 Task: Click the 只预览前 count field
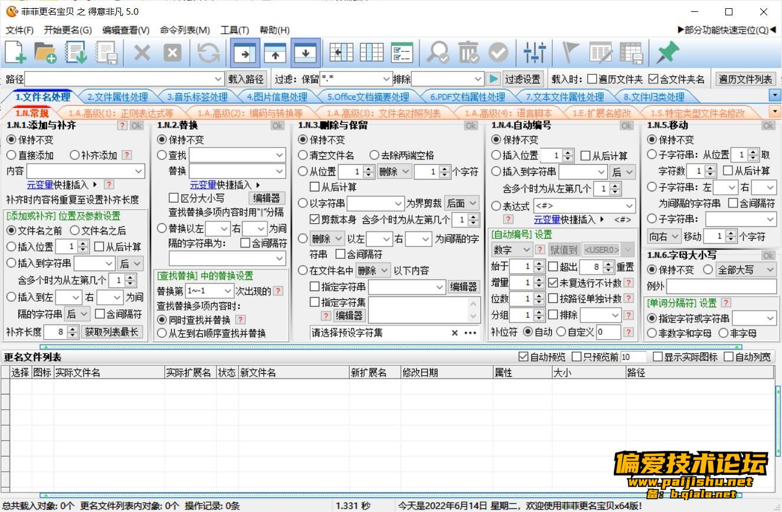[633, 357]
